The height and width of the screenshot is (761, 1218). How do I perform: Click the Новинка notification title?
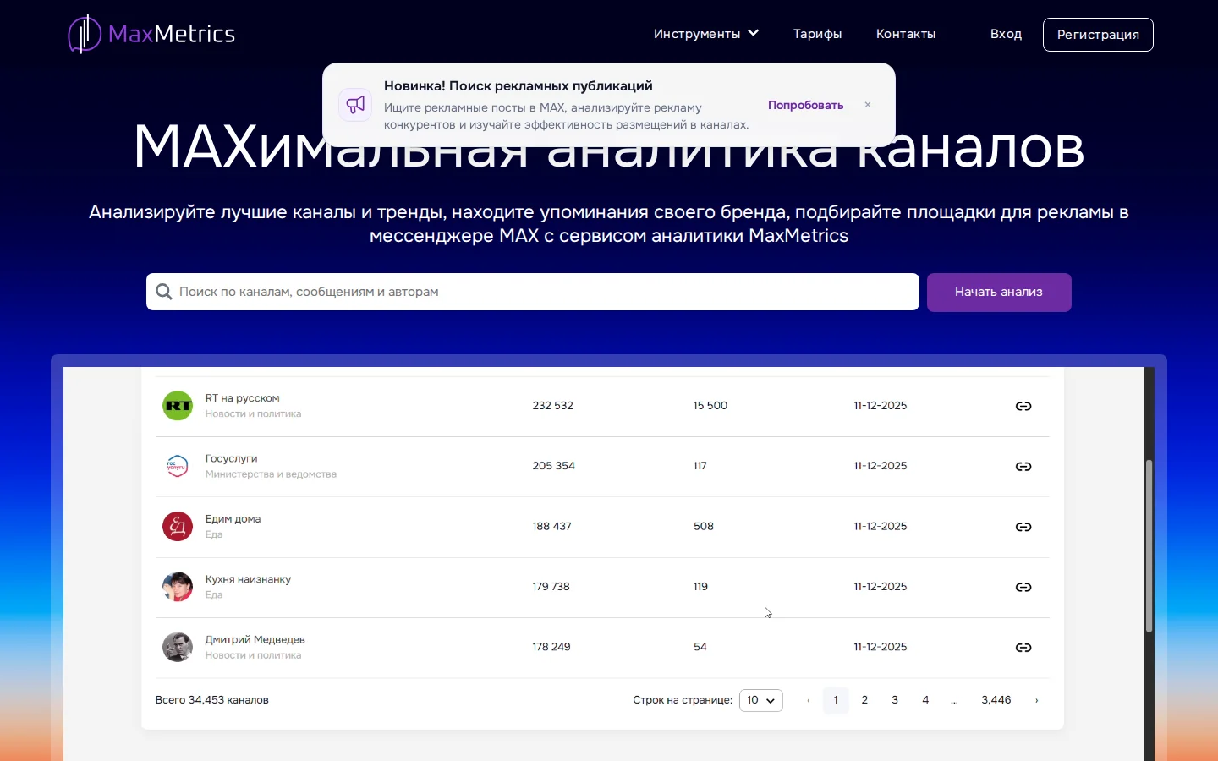(x=518, y=85)
